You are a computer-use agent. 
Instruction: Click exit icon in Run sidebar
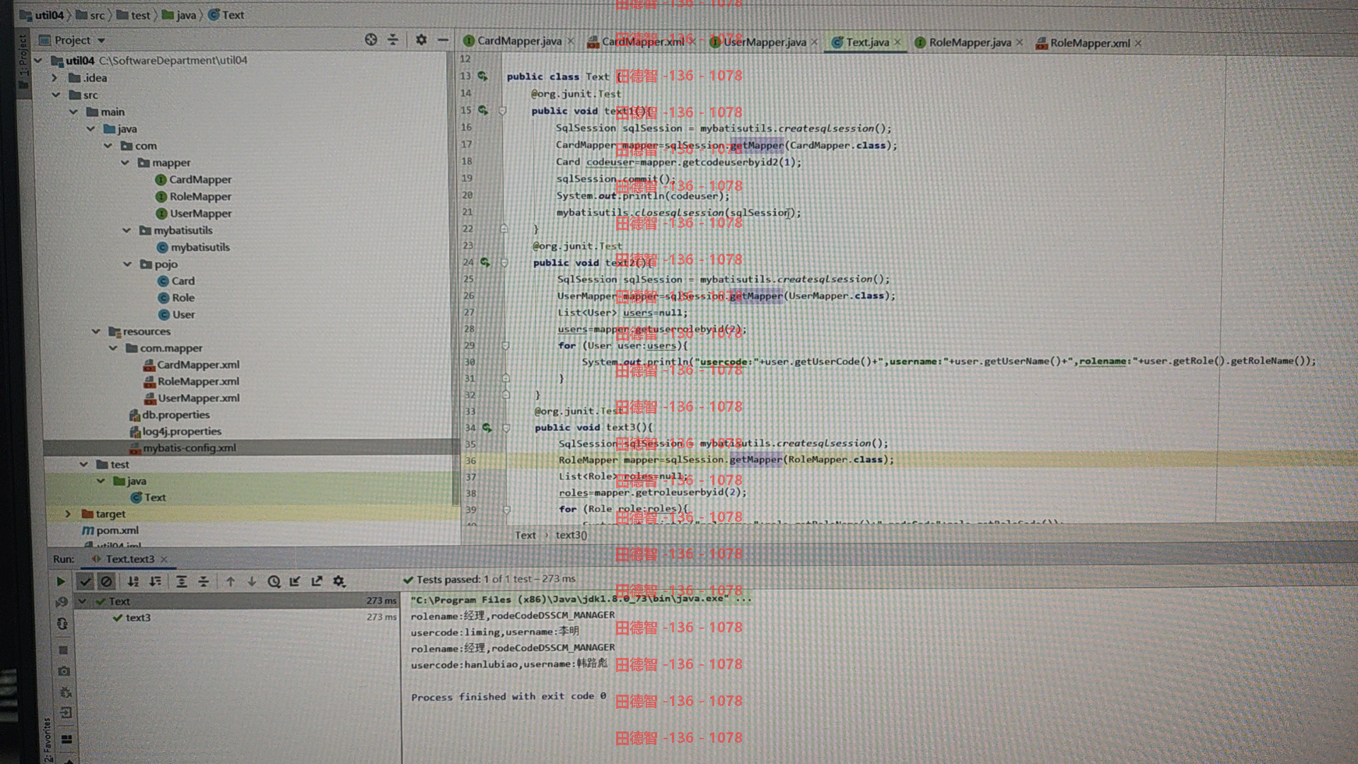[66, 712]
